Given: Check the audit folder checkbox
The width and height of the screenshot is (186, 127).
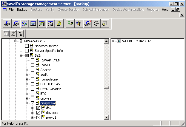Looking at the screenshot, I should pyautogui.click(x=33, y=75).
